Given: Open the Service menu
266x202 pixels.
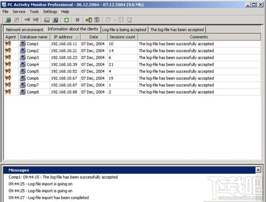Looking at the screenshot, I should [x=19, y=12].
